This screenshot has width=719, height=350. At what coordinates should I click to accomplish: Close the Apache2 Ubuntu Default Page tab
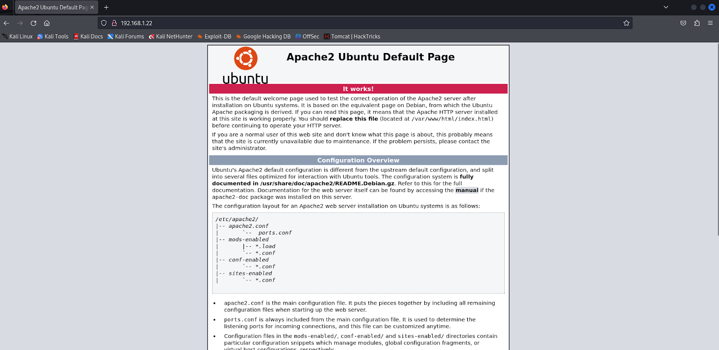click(x=92, y=7)
